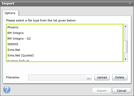134x96 pixels.
Task: Switch to the Options tab
Action: click(x=10, y=13)
